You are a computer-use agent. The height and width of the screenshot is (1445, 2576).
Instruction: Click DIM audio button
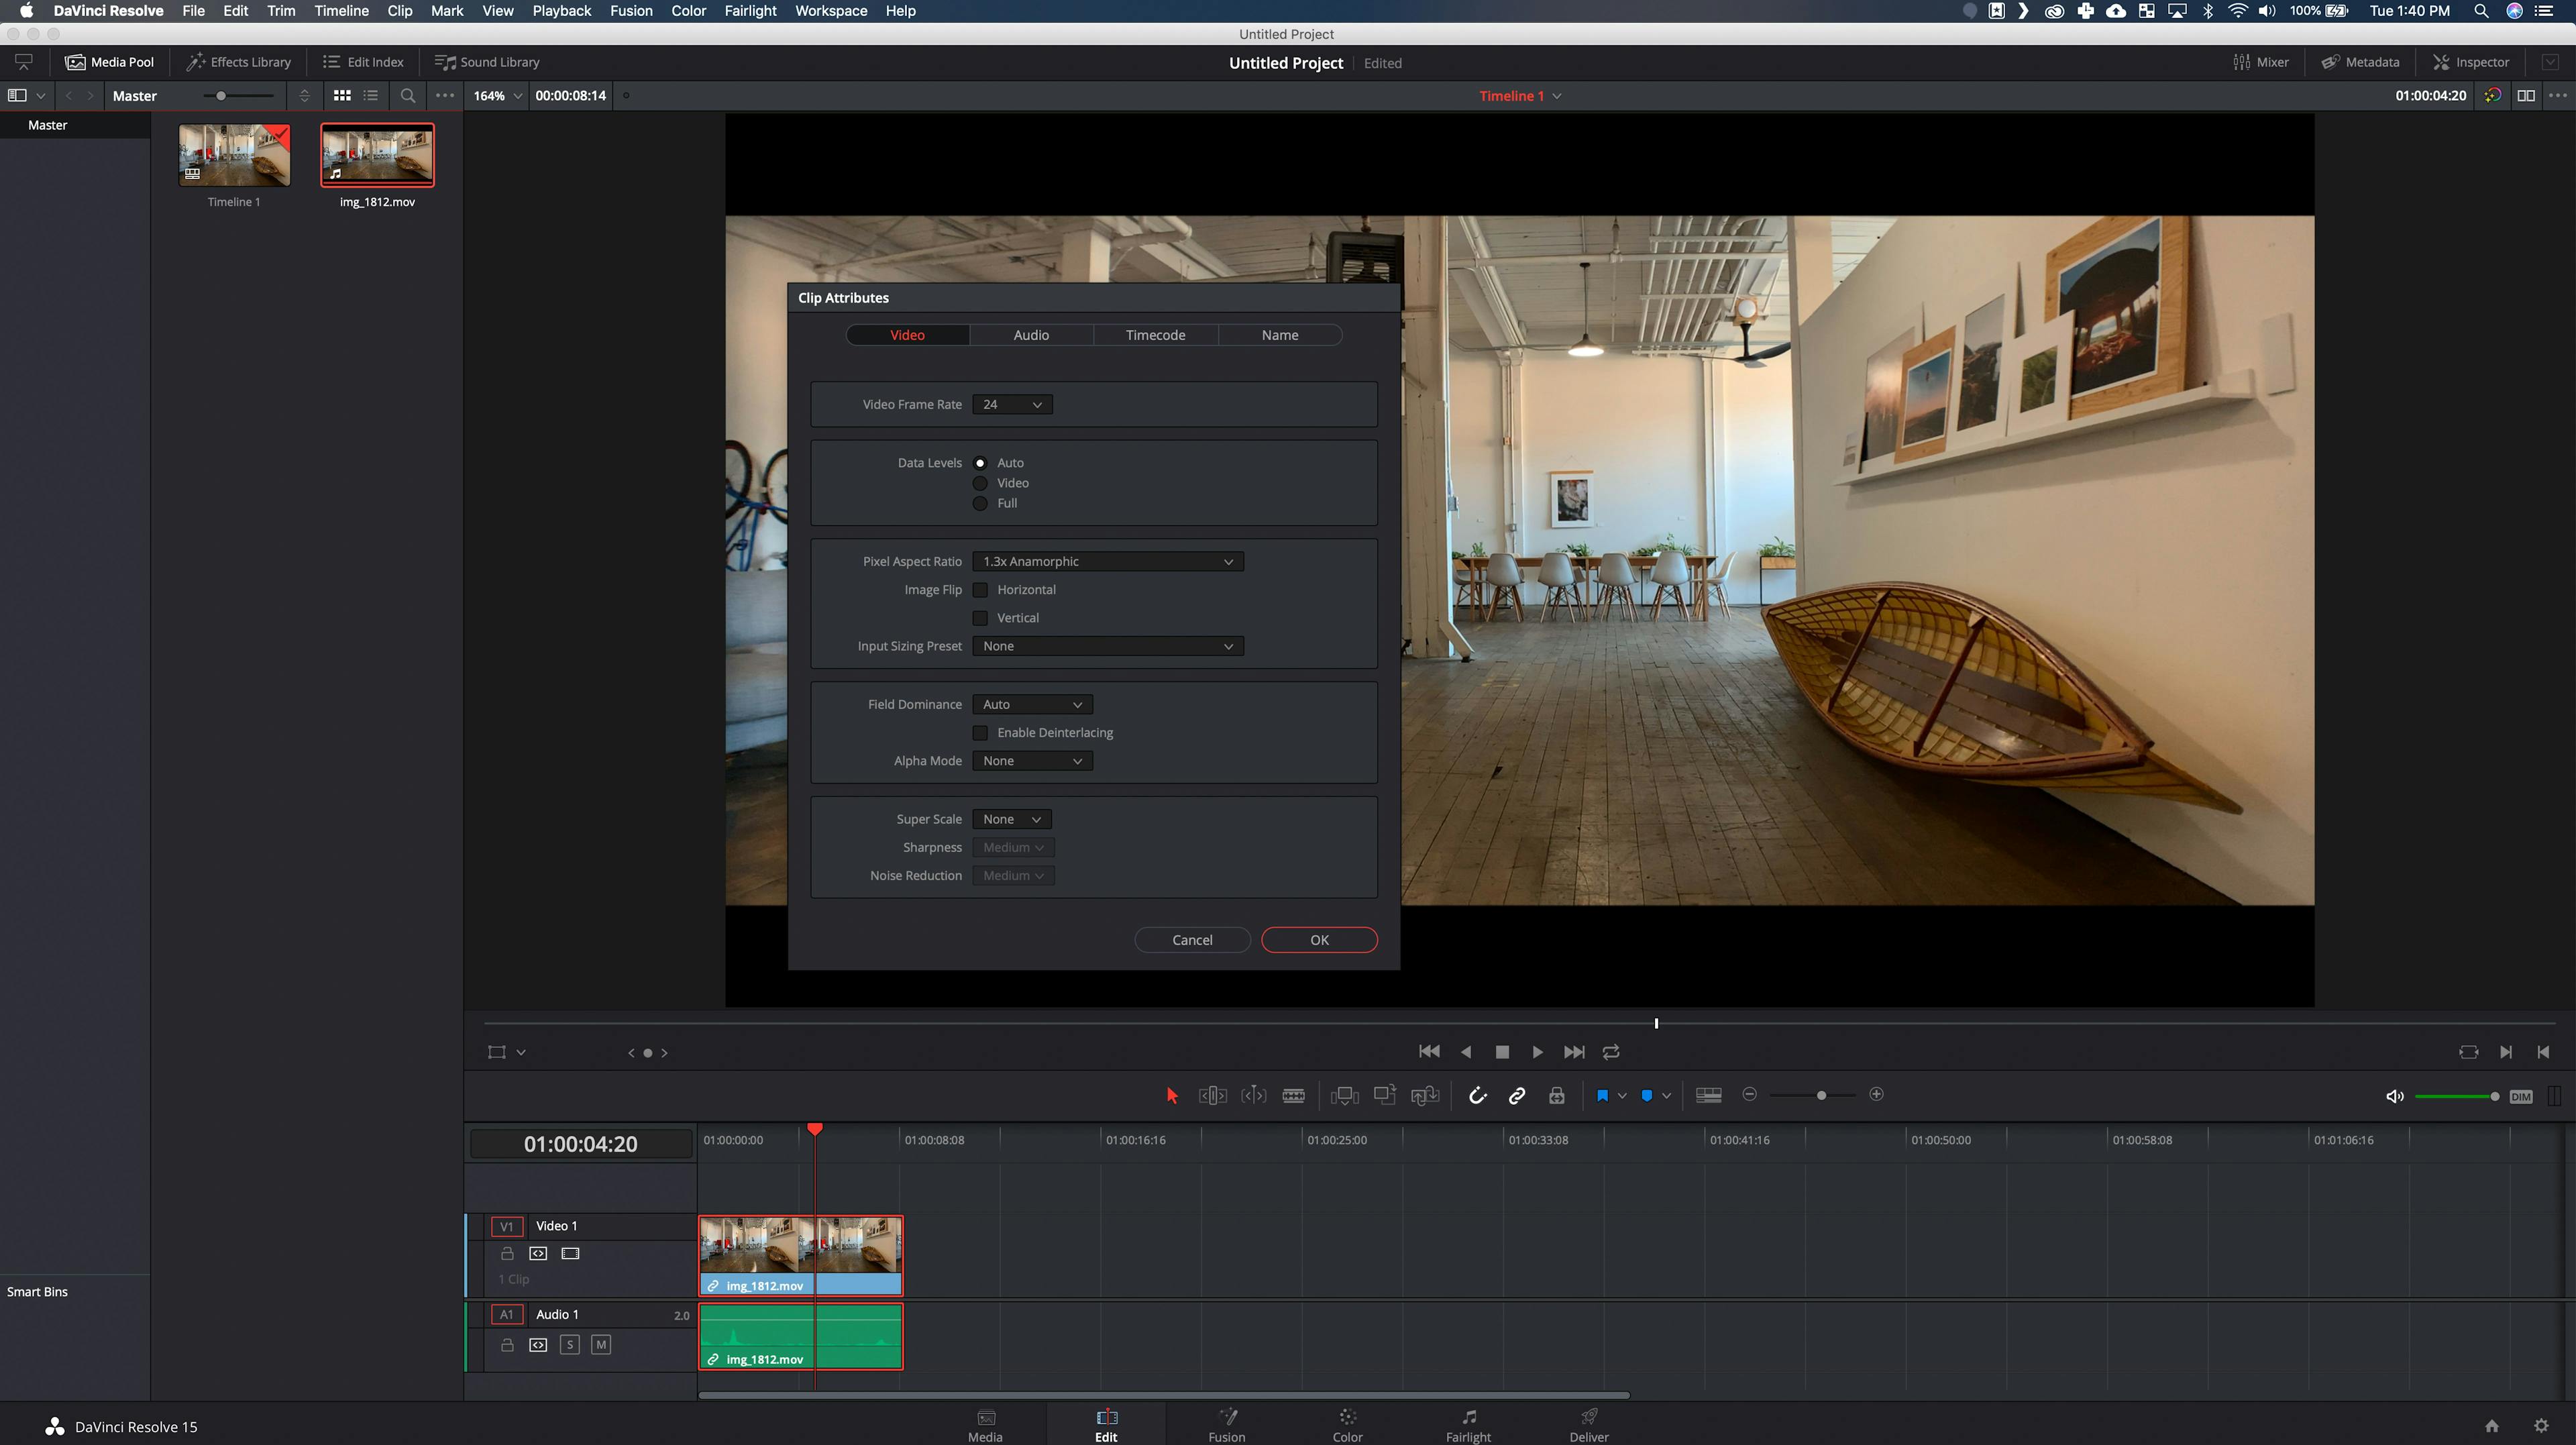[x=2521, y=1096]
